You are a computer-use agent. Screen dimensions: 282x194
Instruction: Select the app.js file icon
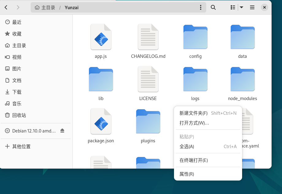tap(101, 37)
